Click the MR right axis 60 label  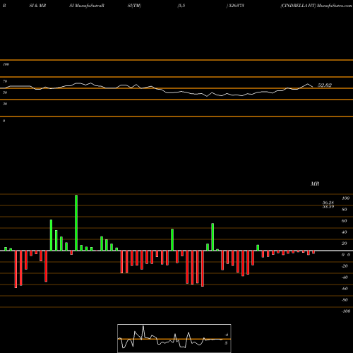click(345, 221)
